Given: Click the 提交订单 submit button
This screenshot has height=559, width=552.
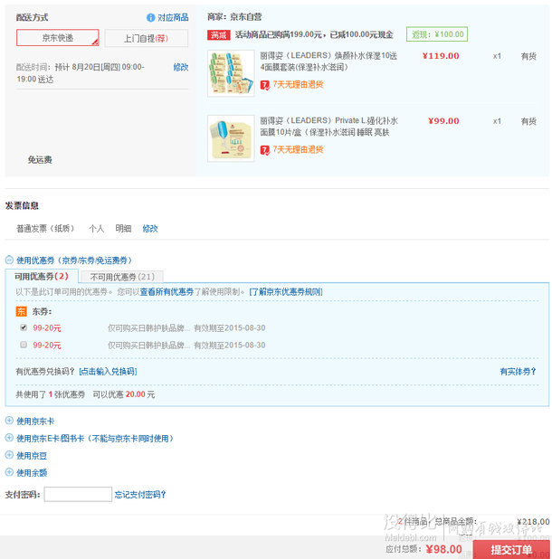Looking at the screenshot, I should [511, 549].
